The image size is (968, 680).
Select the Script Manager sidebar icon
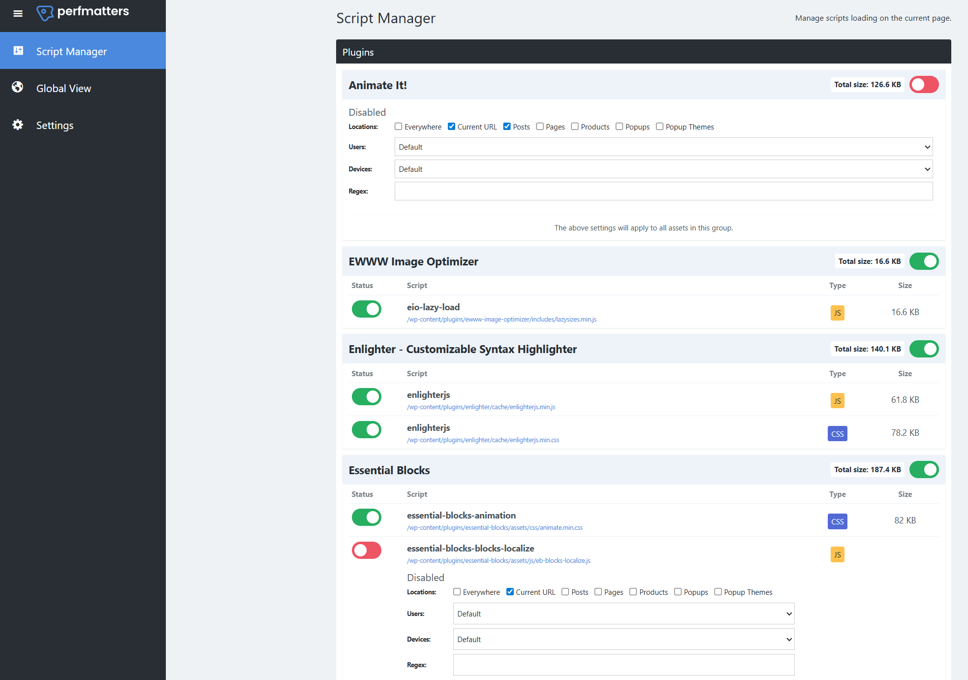click(19, 51)
